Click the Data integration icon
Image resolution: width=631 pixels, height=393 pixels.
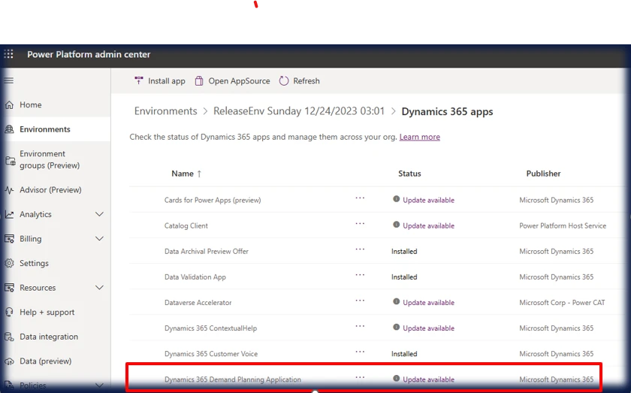pos(9,337)
